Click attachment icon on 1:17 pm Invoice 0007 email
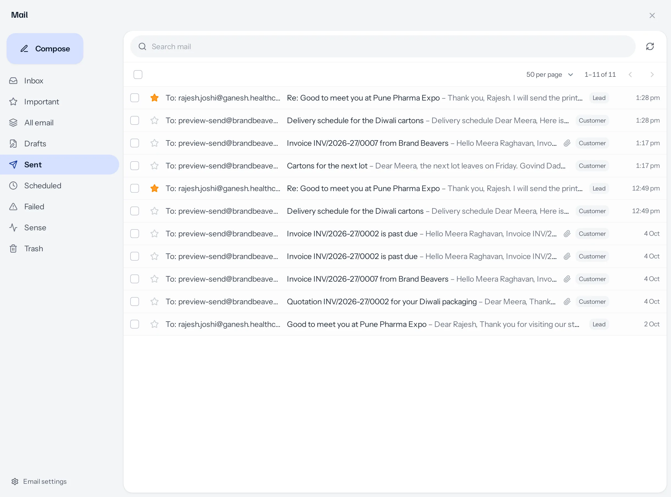The image size is (671, 497). [x=567, y=143]
